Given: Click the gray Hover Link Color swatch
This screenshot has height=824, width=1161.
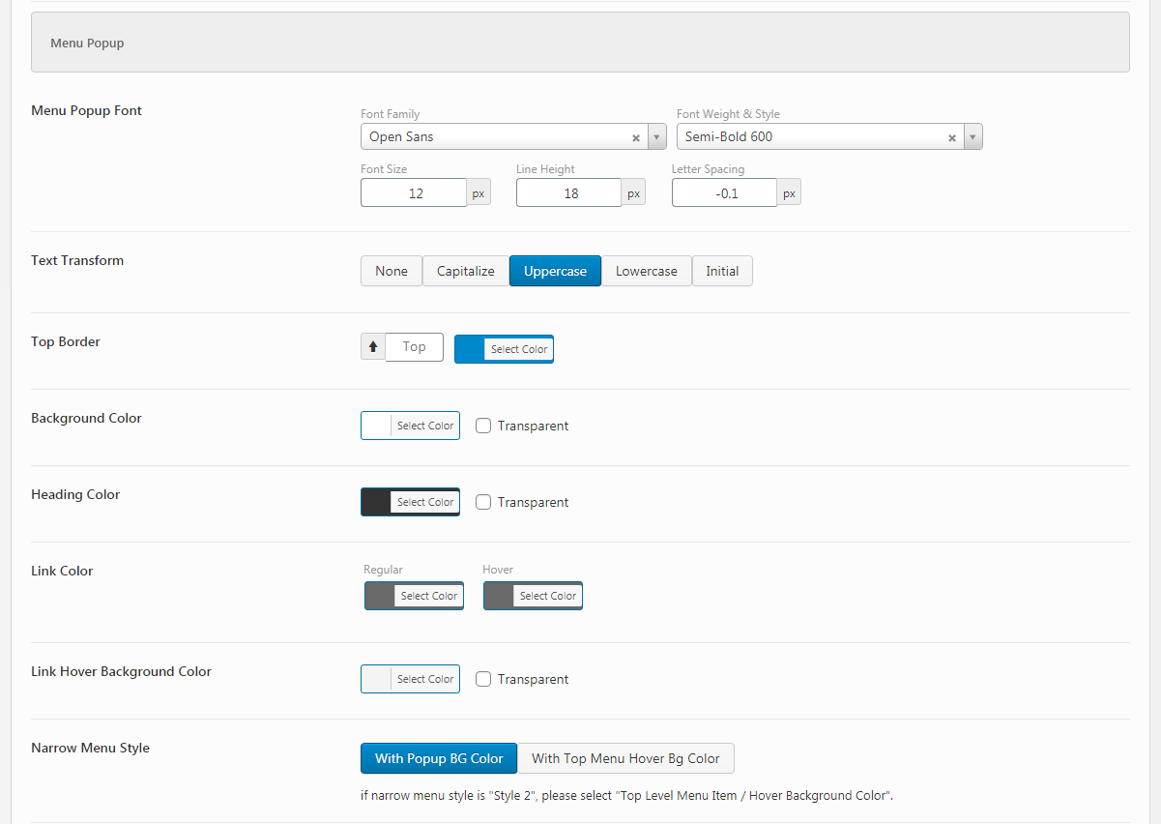Looking at the screenshot, I should tap(499, 596).
